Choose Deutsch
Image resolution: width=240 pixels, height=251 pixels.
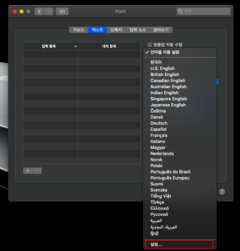tap(180, 123)
